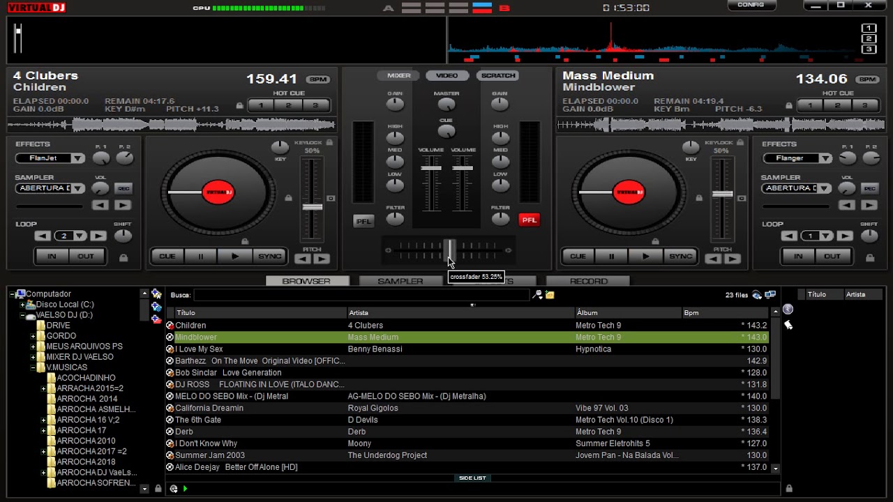Click the right deck loop IN button
The width and height of the screenshot is (893, 502).
pyautogui.click(x=798, y=257)
